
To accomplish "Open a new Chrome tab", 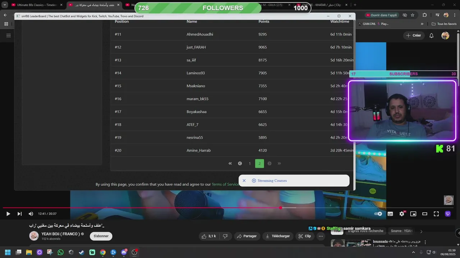I will (355, 5).
